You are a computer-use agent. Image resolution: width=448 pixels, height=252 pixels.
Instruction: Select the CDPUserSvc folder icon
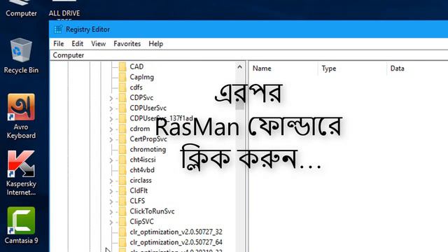(122, 108)
